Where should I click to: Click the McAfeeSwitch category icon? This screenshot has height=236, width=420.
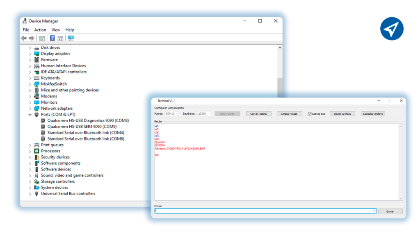coord(37,84)
